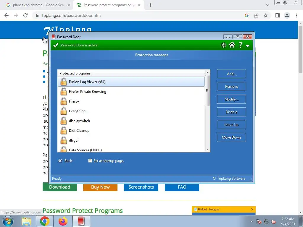Open the Screenshots link on webpage
The width and height of the screenshot is (303, 227).
tap(141, 187)
